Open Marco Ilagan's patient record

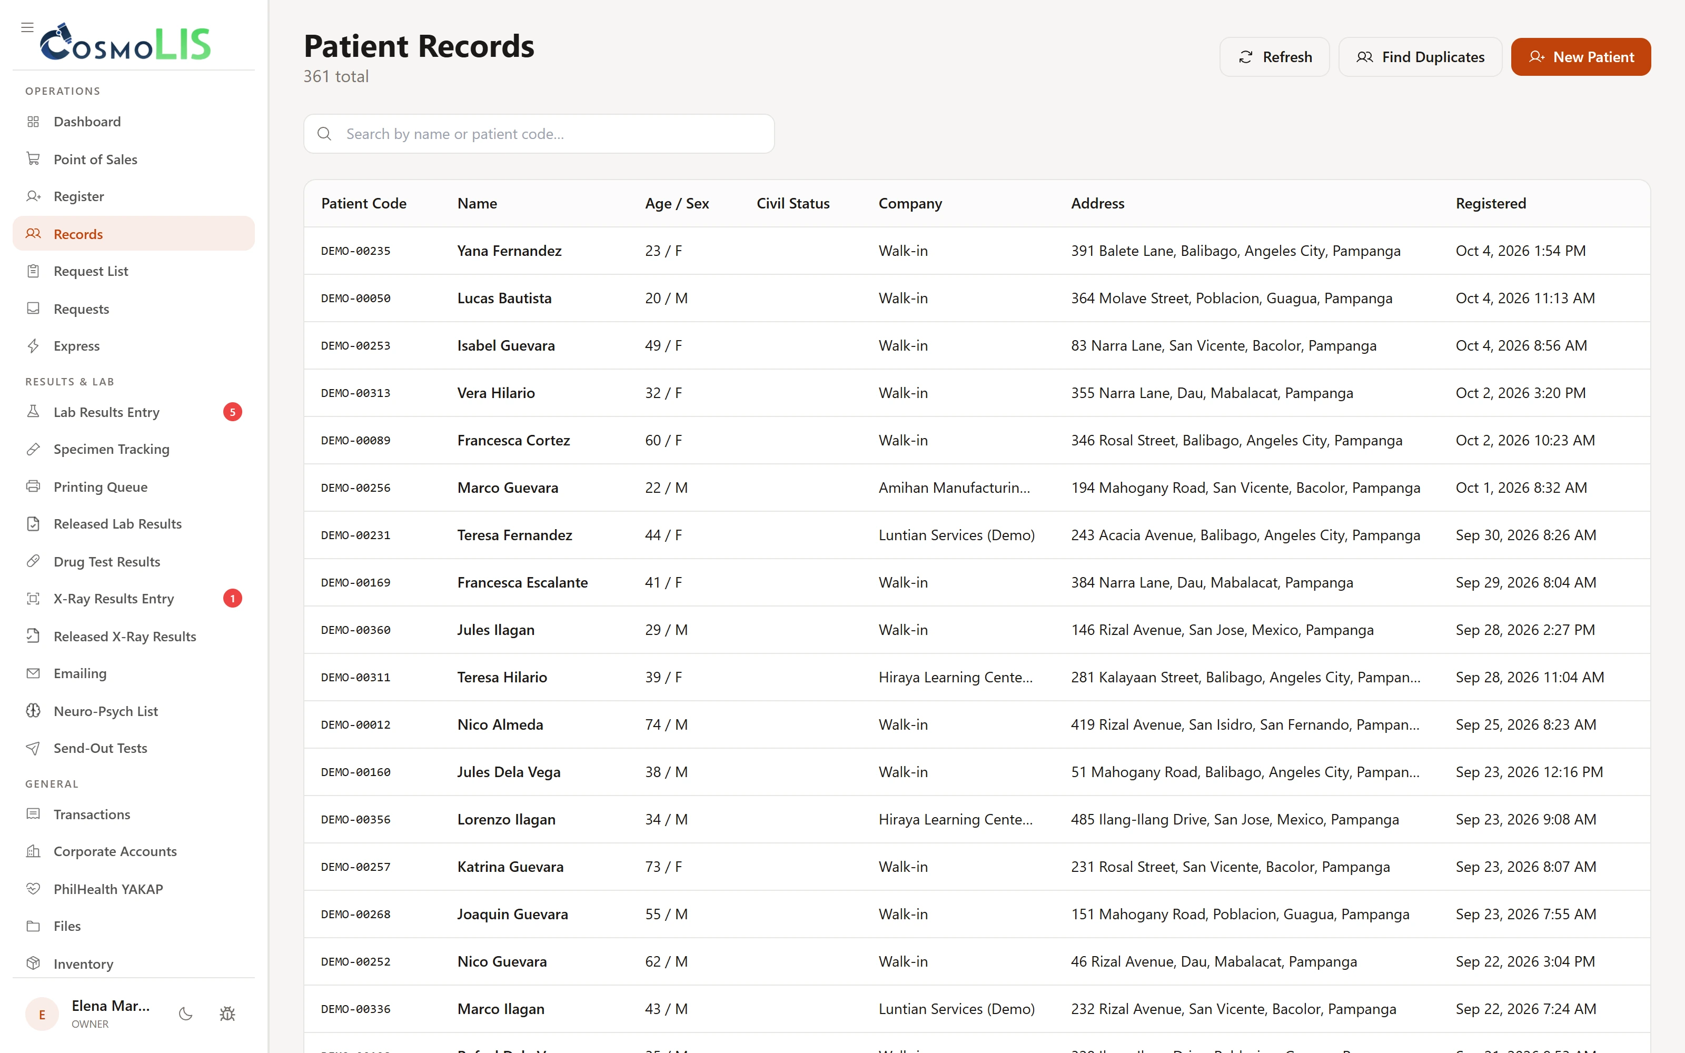[x=977, y=1008]
